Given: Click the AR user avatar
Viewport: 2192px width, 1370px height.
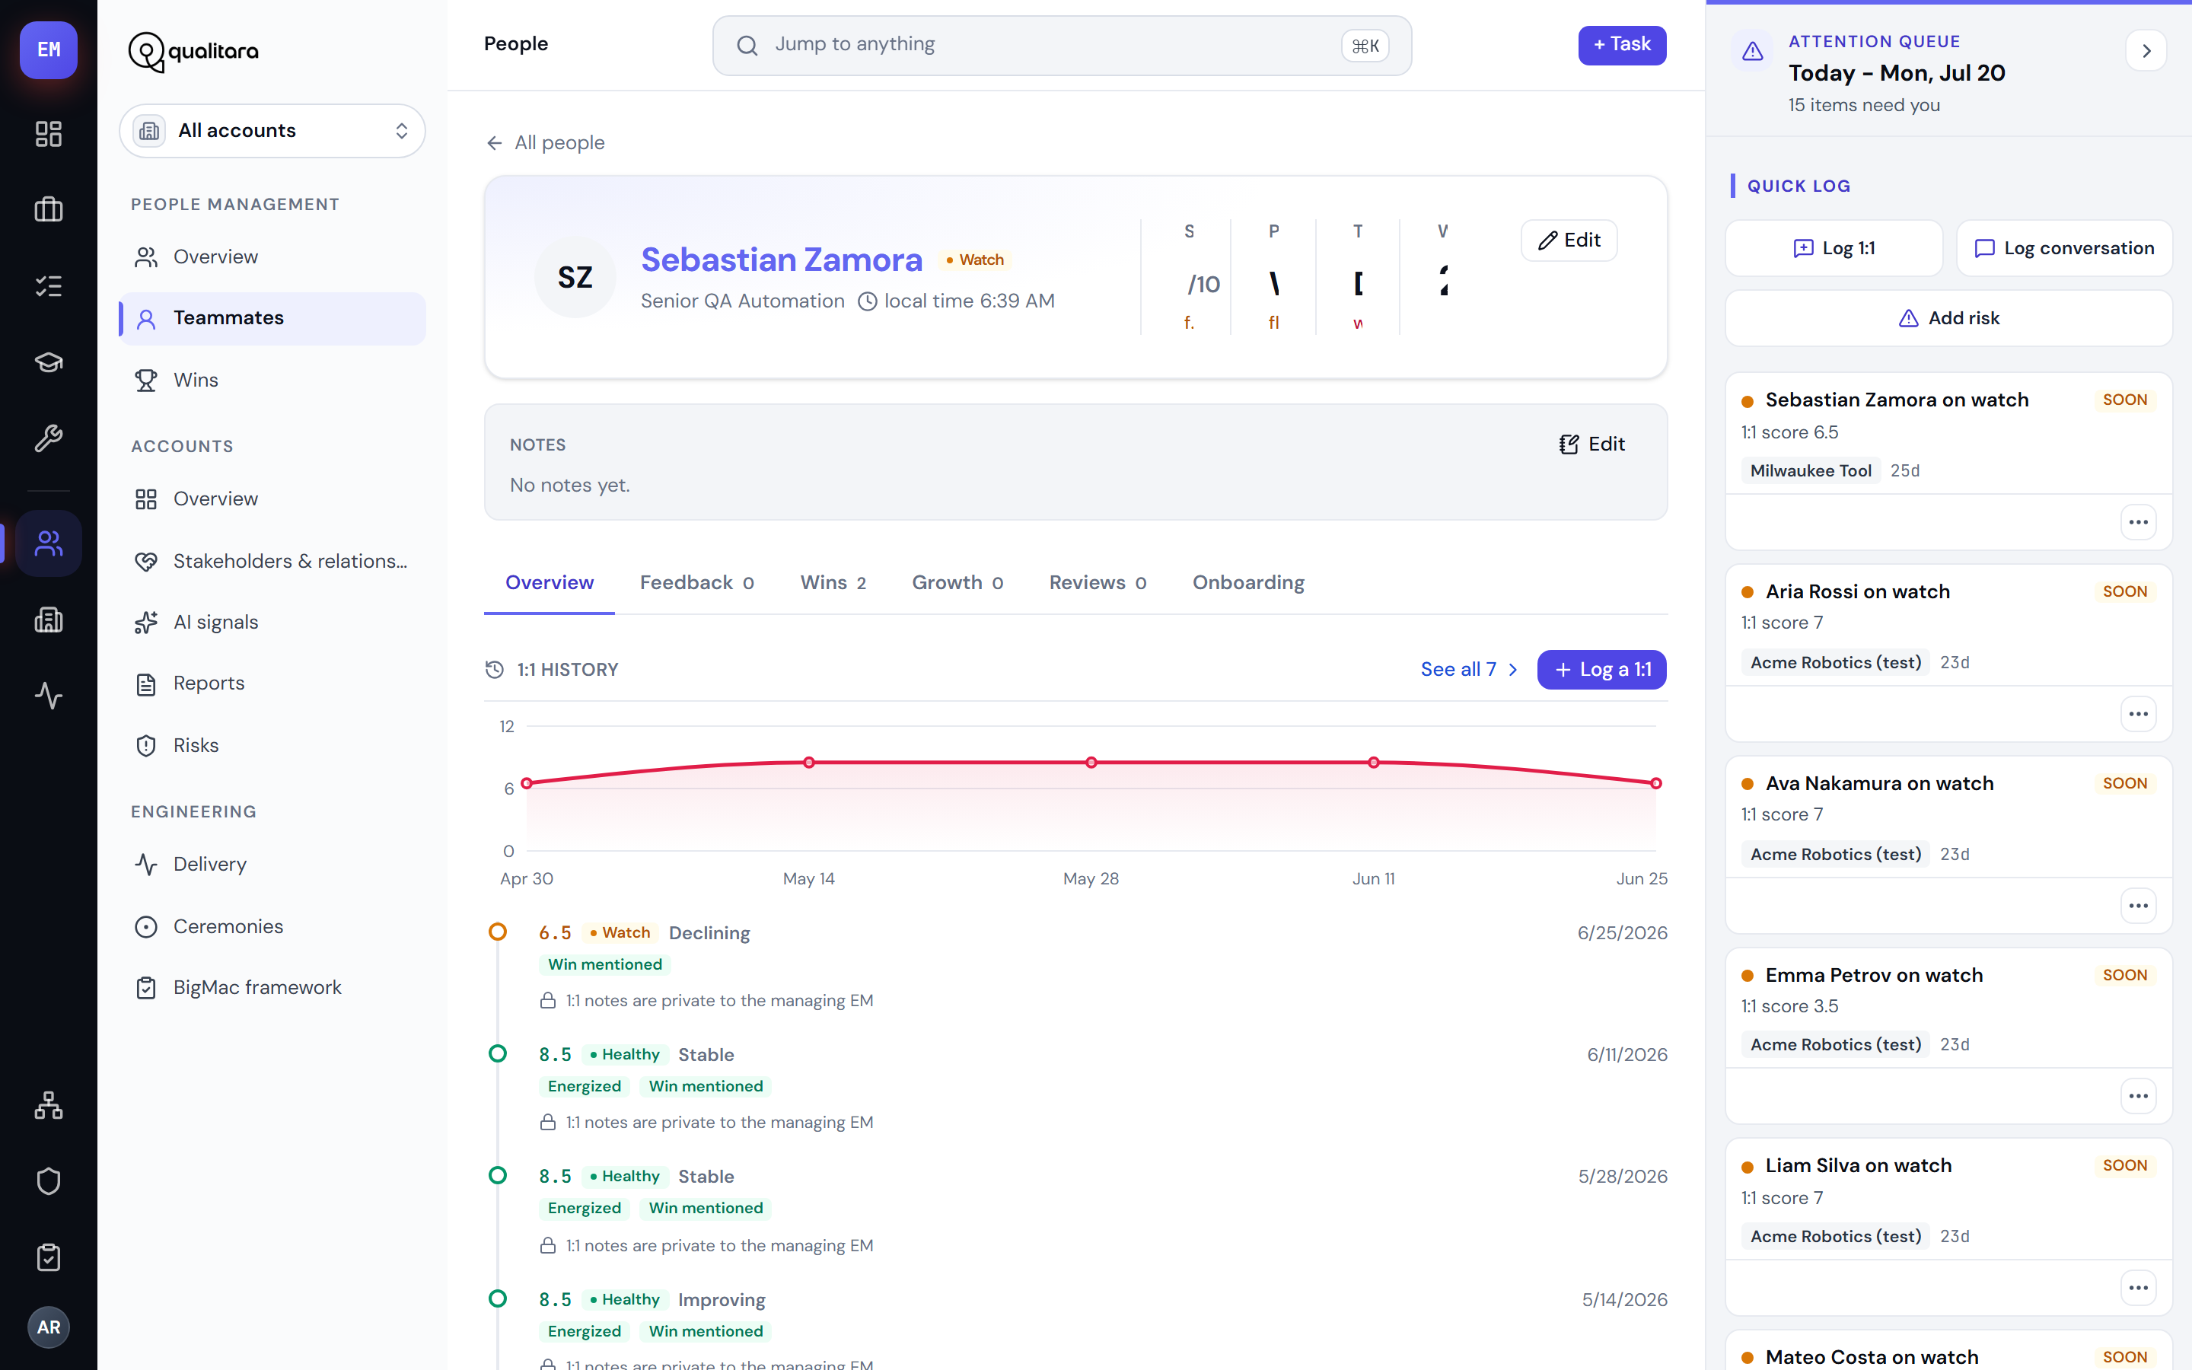Looking at the screenshot, I should (x=48, y=1327).
